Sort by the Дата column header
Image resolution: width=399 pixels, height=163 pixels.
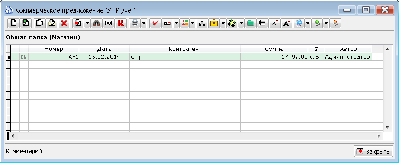(104, 49)
